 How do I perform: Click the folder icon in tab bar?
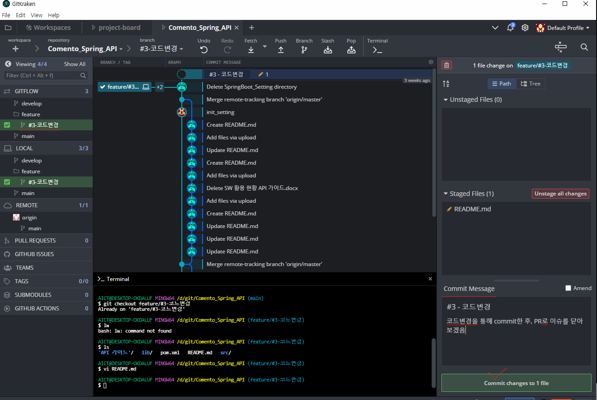pyautogui.click(x=8, y=28)
